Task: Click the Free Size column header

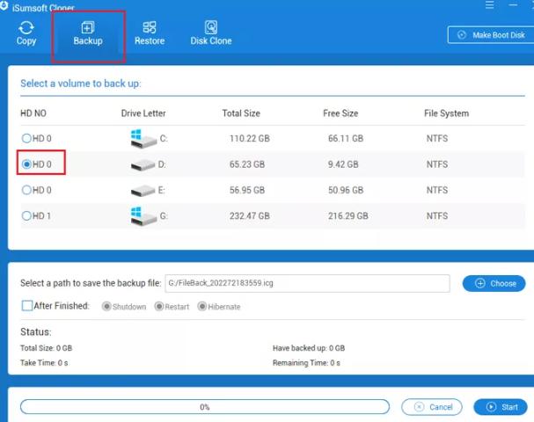Action: coord(340,113)
